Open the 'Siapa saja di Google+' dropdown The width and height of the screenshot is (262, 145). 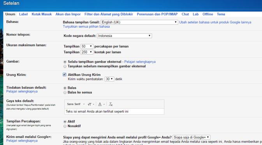(191, 137)
